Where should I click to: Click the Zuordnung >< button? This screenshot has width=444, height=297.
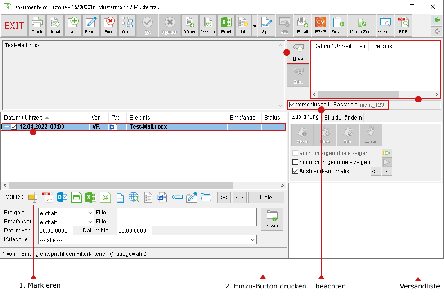point(387,171)
